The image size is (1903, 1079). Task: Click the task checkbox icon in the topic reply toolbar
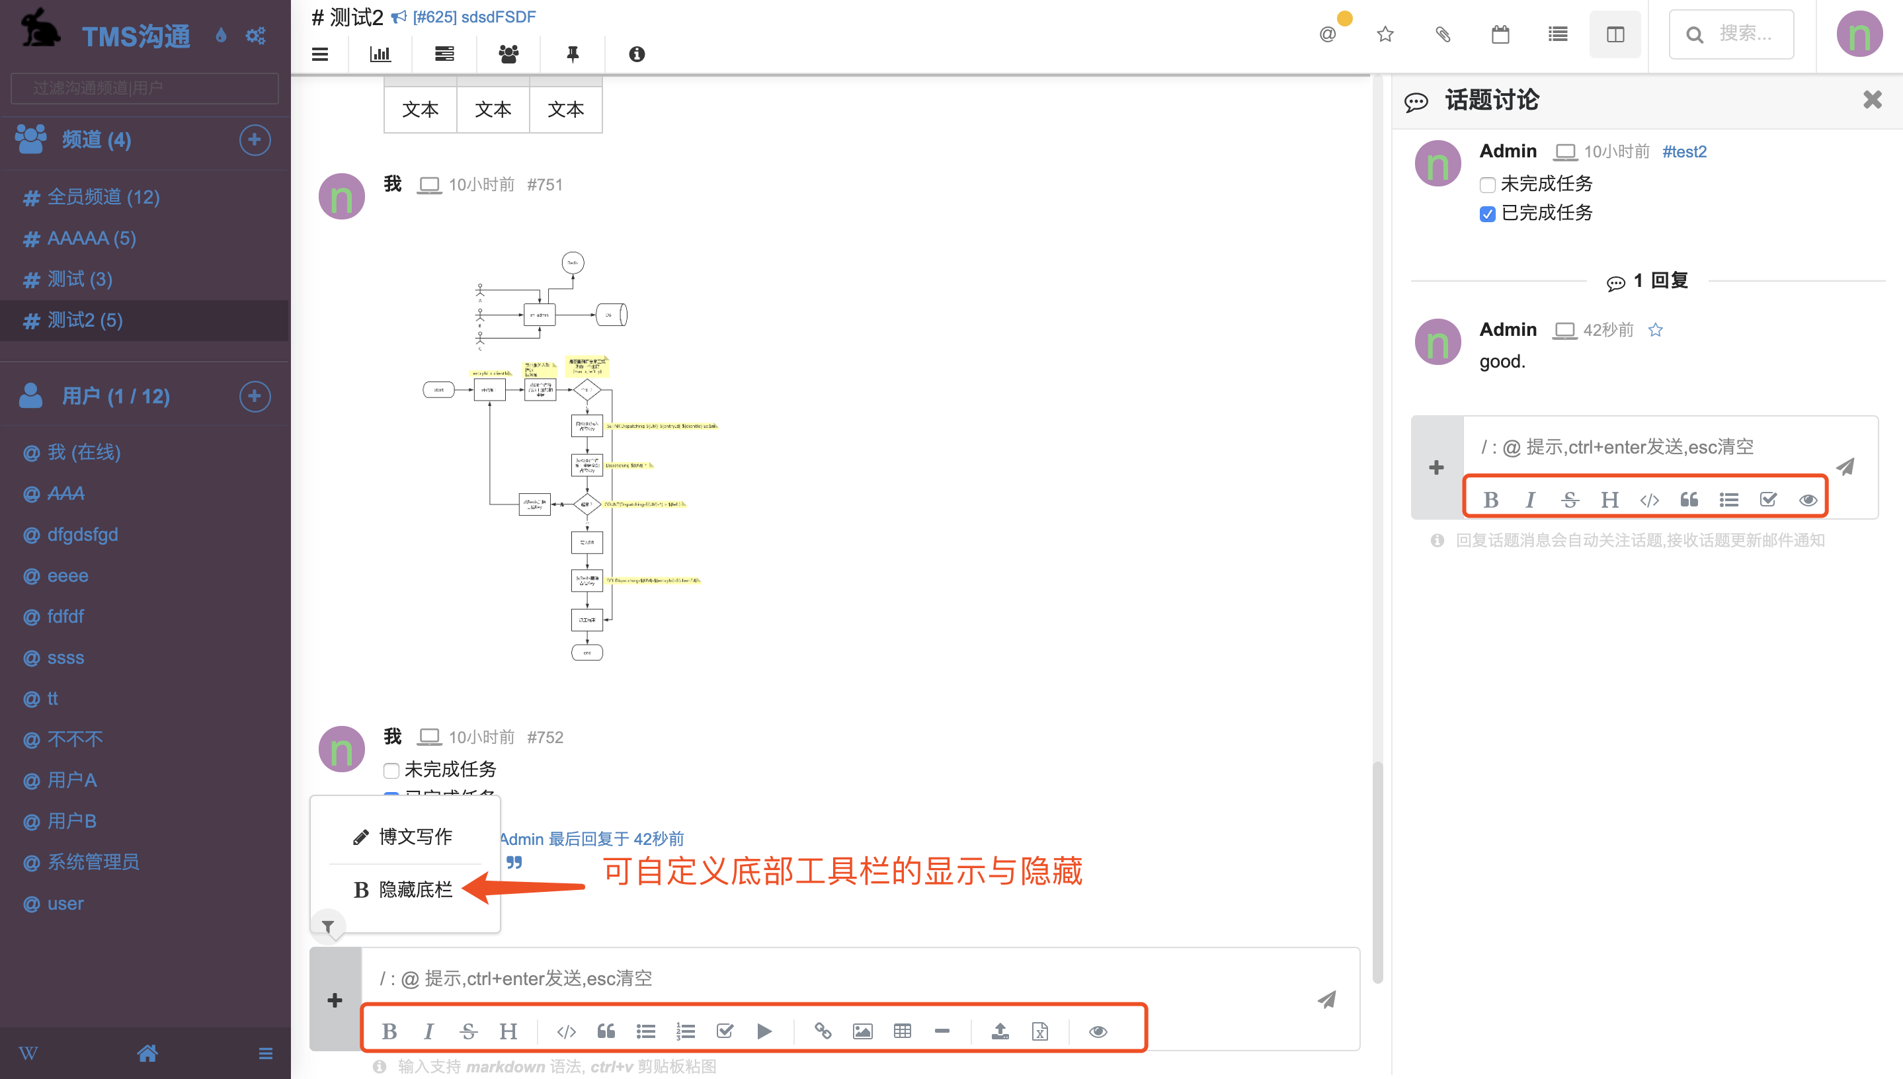tap(1768, 499)
